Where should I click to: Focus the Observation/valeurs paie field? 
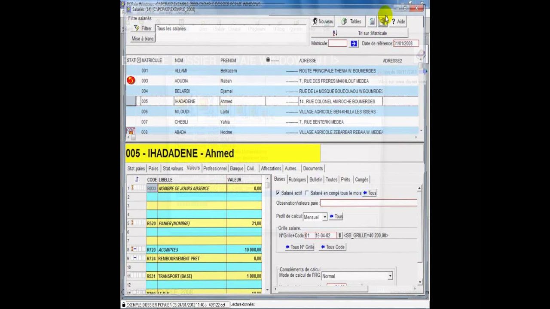[x=368, y=203]
